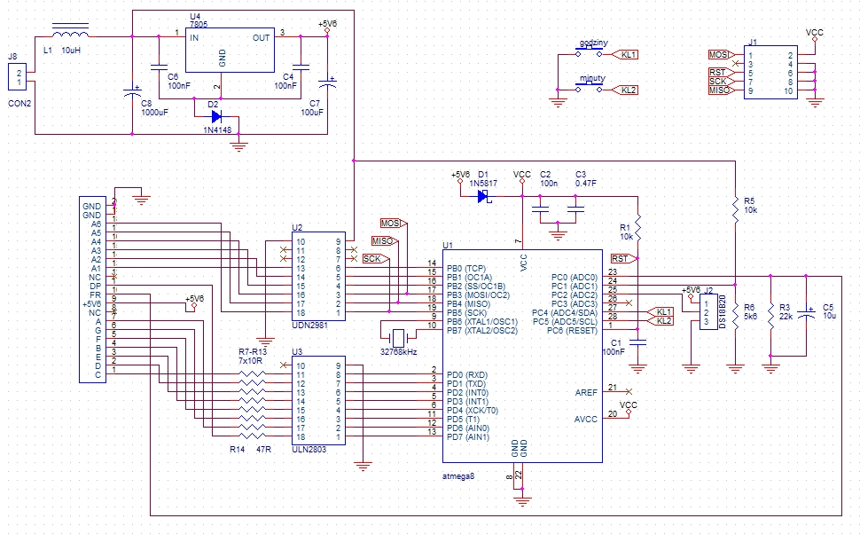Viewport: 860px width, 542px height.
Task: Select the C5 10u capacitor symbol
Action: [x=806, y=314]
